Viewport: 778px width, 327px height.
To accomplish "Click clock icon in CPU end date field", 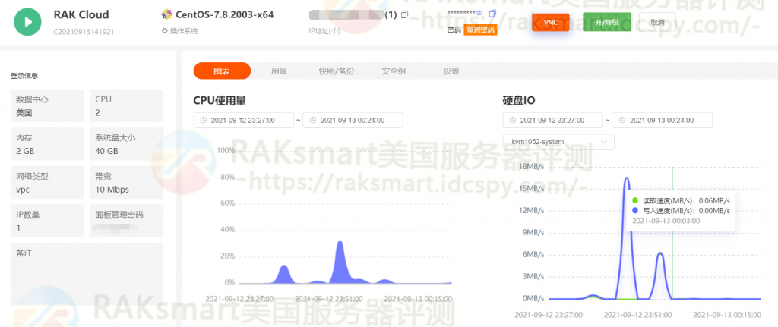I will click(x=313, y=120).
